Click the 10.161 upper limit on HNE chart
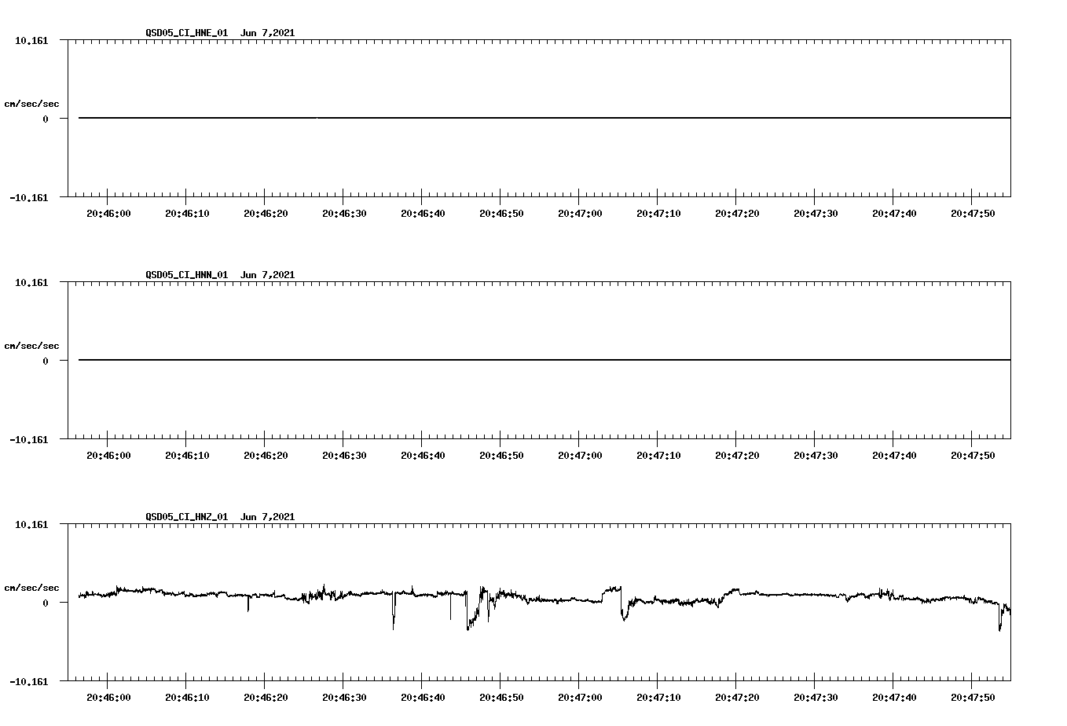Screen dimensions: 1067x726 [x=31, y=40]
